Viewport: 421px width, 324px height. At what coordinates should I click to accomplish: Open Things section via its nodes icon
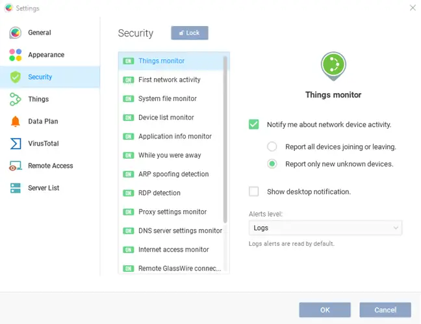(x=16, y=99)
